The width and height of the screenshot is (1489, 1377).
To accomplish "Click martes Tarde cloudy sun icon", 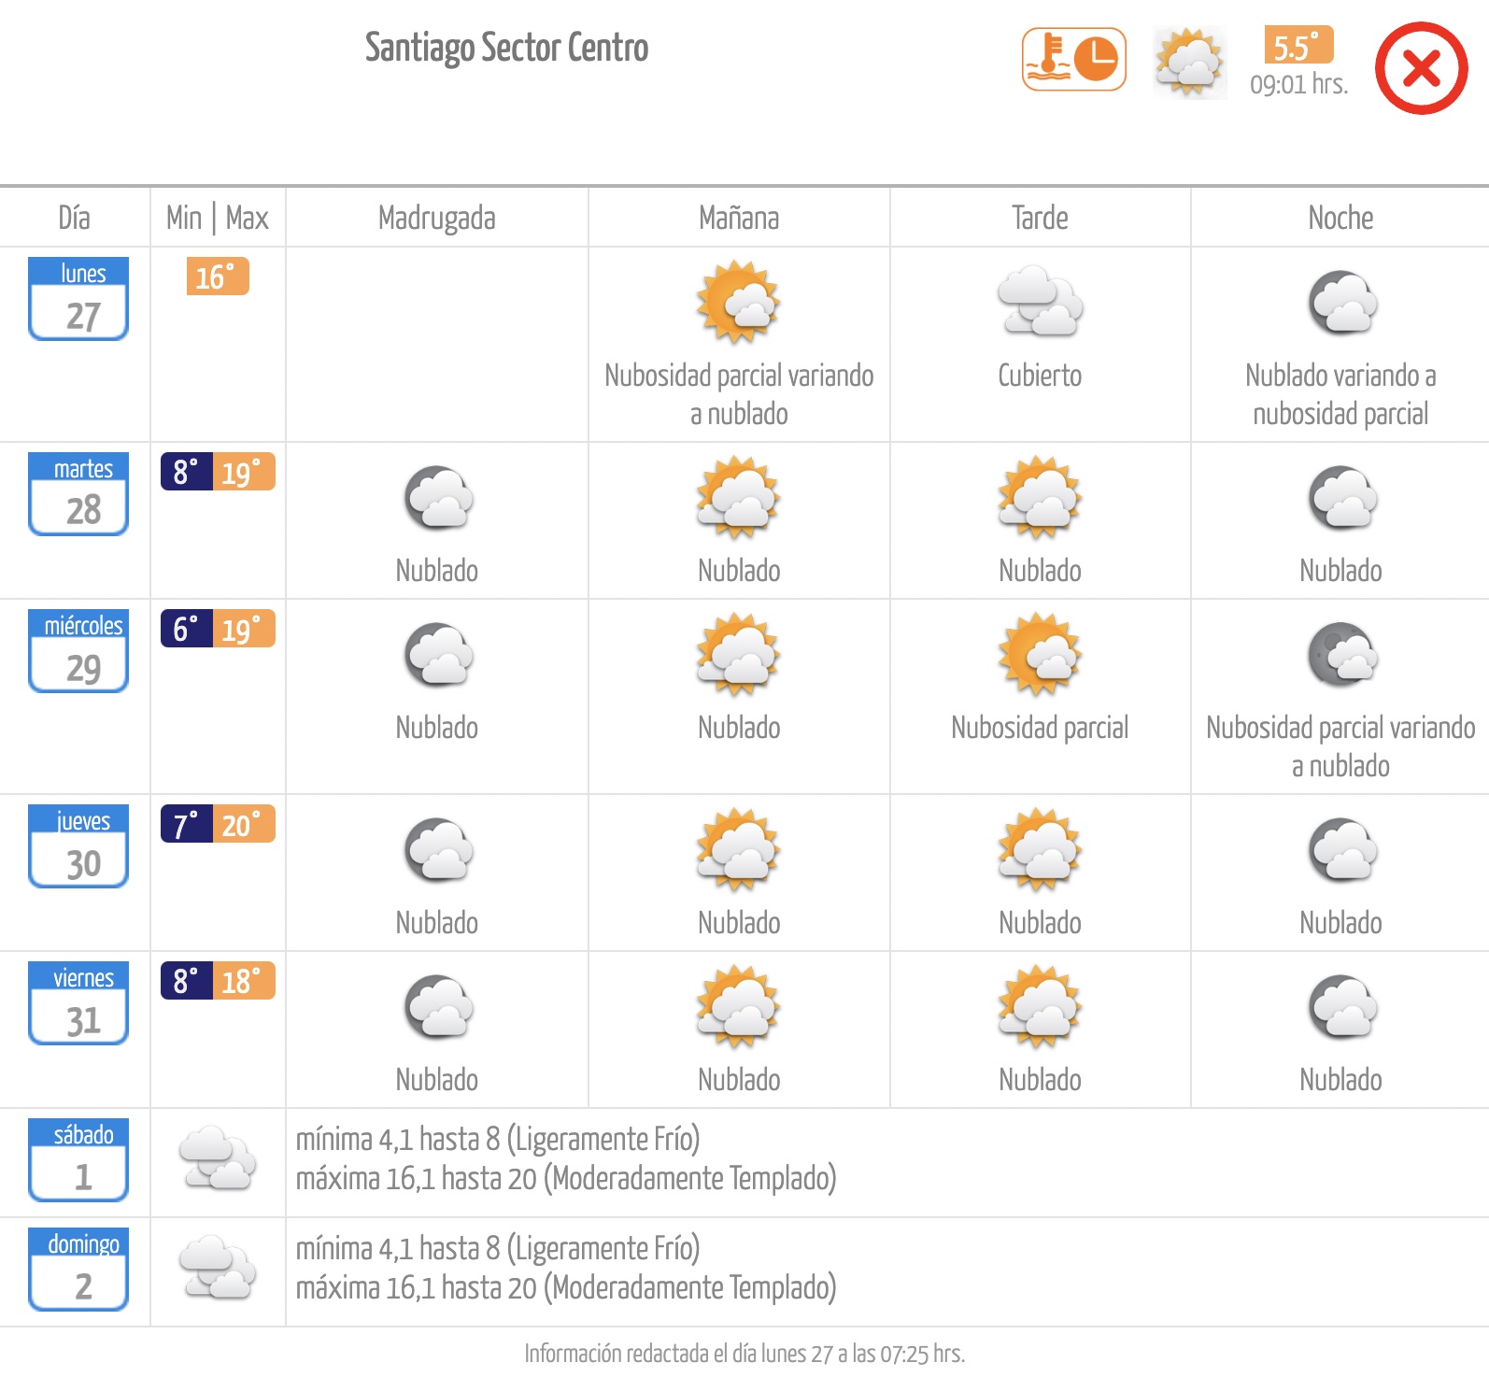I will [1040, 498].
